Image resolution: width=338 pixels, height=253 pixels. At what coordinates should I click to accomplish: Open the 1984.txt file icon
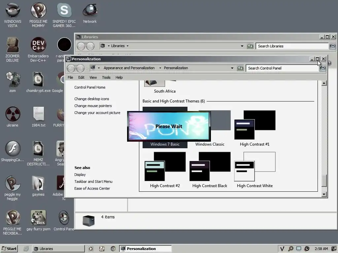click(x=39, y=117)
